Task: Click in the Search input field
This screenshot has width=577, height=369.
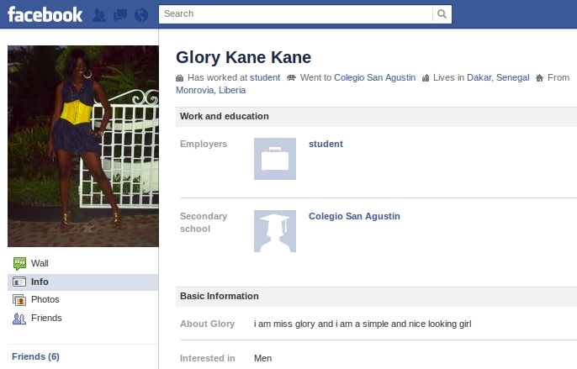Action: [294, 14]
